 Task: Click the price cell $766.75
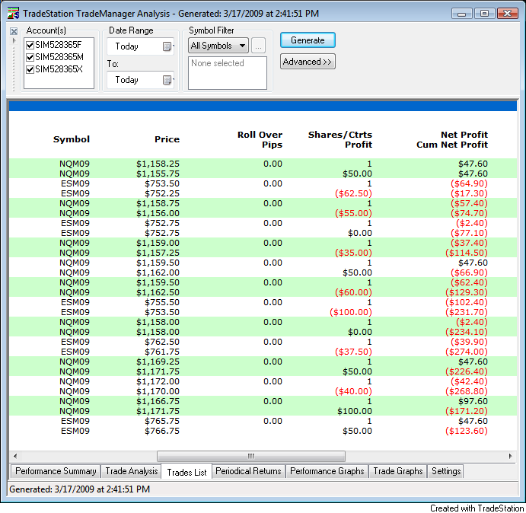point(162,431)
